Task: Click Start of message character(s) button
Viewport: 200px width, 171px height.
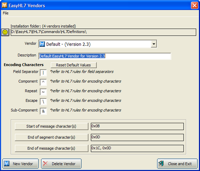Action: click(x=51, y=126)
